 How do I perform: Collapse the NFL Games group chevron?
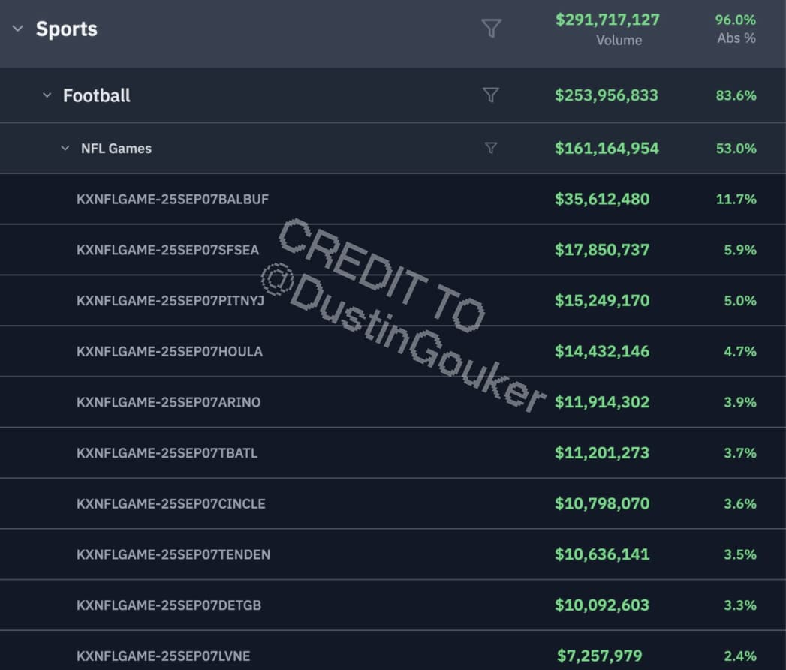point(65,149)
